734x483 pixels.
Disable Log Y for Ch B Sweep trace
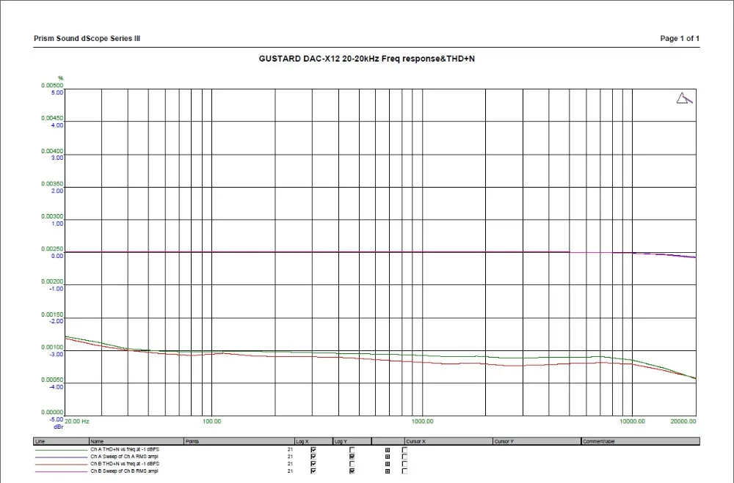(x=352, y=471)
